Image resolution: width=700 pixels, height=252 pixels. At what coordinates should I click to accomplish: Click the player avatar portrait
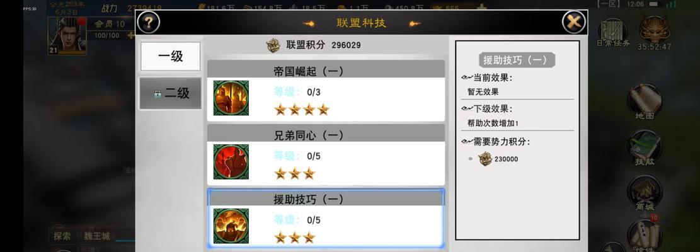(67, 36)
